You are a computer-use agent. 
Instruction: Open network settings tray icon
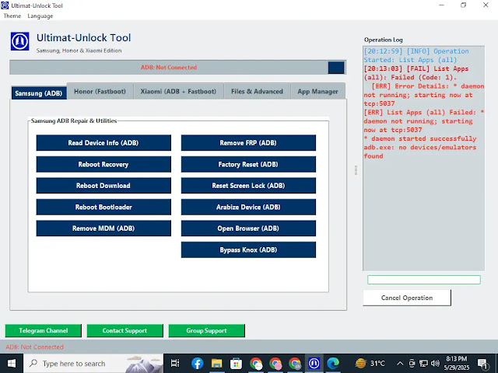(x=423, y=363)
